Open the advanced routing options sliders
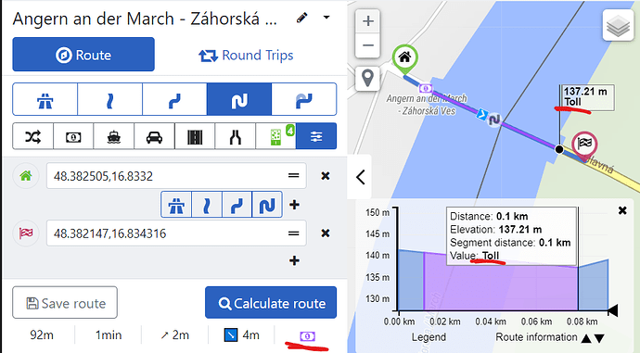This screenshot has height=353, width=640. [x=316, y=136]
